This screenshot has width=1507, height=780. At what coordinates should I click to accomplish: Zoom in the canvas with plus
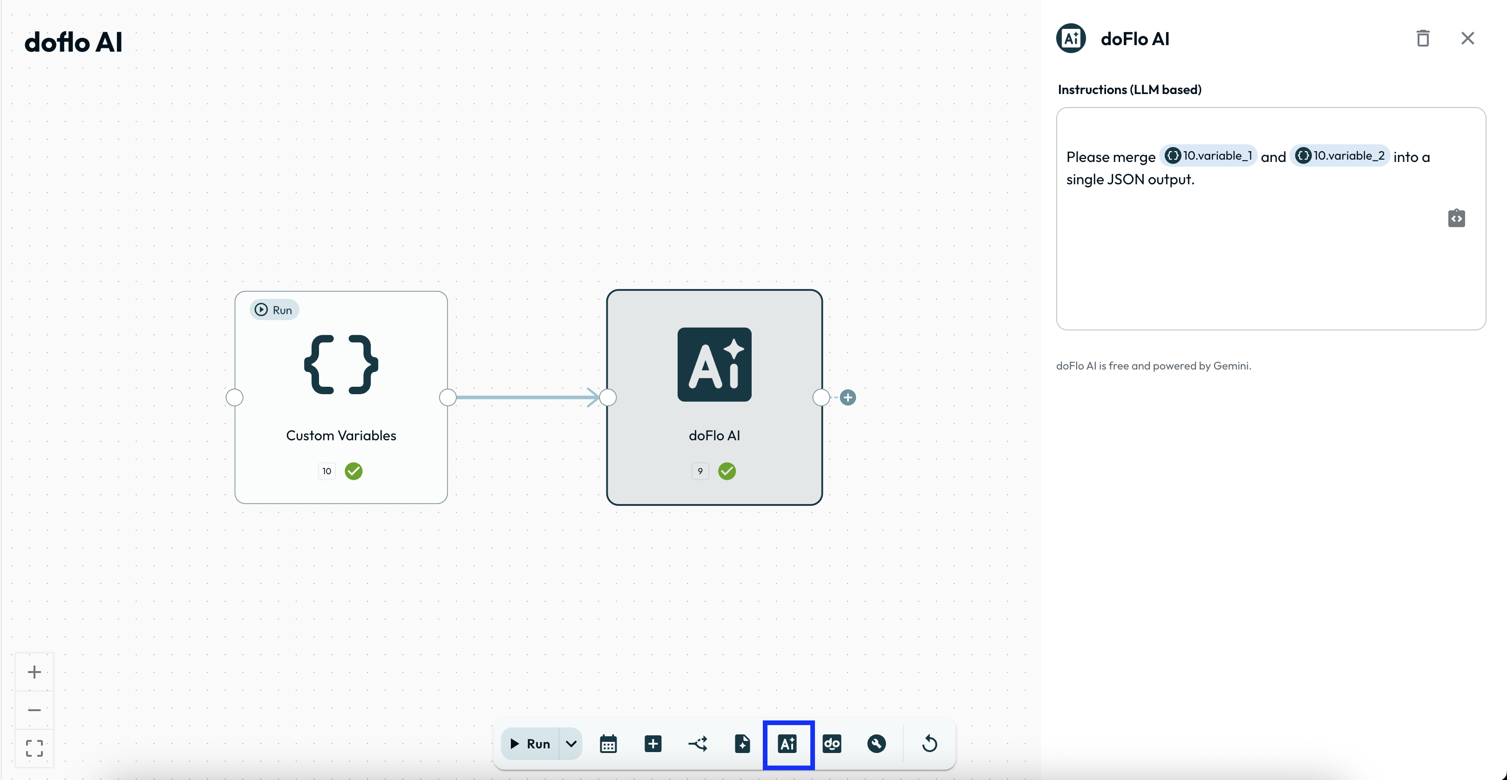pyautogui.click(x=34, y=672)
